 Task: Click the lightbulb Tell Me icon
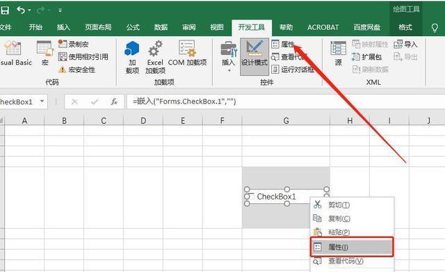435,28
